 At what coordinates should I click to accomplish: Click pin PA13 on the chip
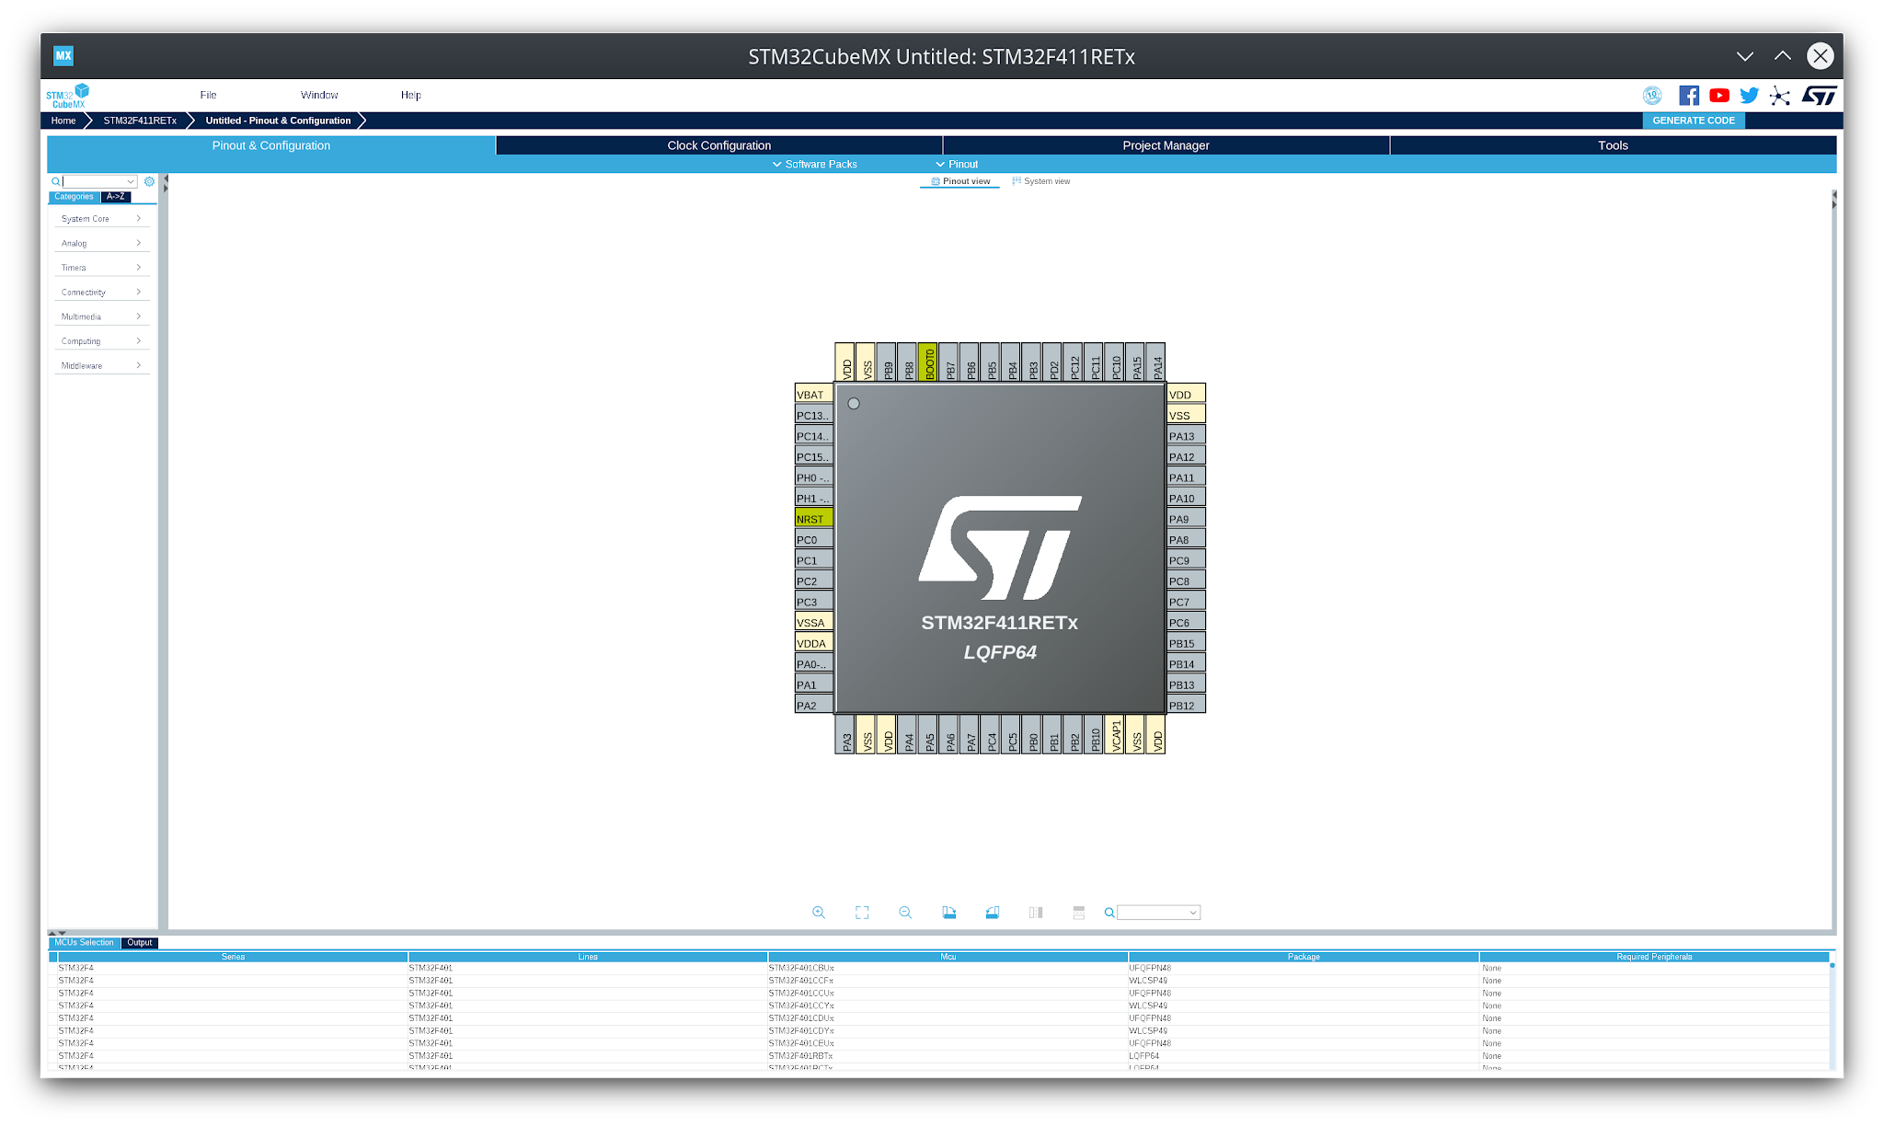coord(1186,436)
